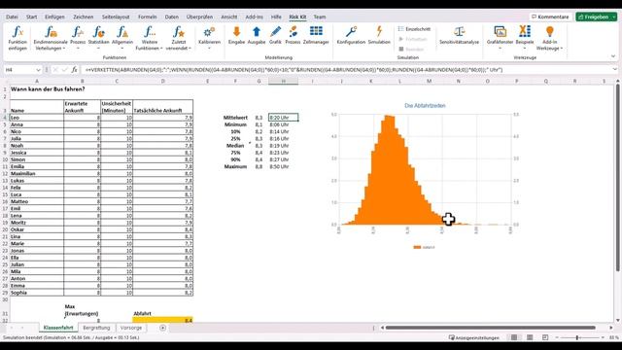The width and height of the screenshot is (622, 350).
Task: Click the Funktion einfügen ribbon icon
Action: (x=17, y=38)
